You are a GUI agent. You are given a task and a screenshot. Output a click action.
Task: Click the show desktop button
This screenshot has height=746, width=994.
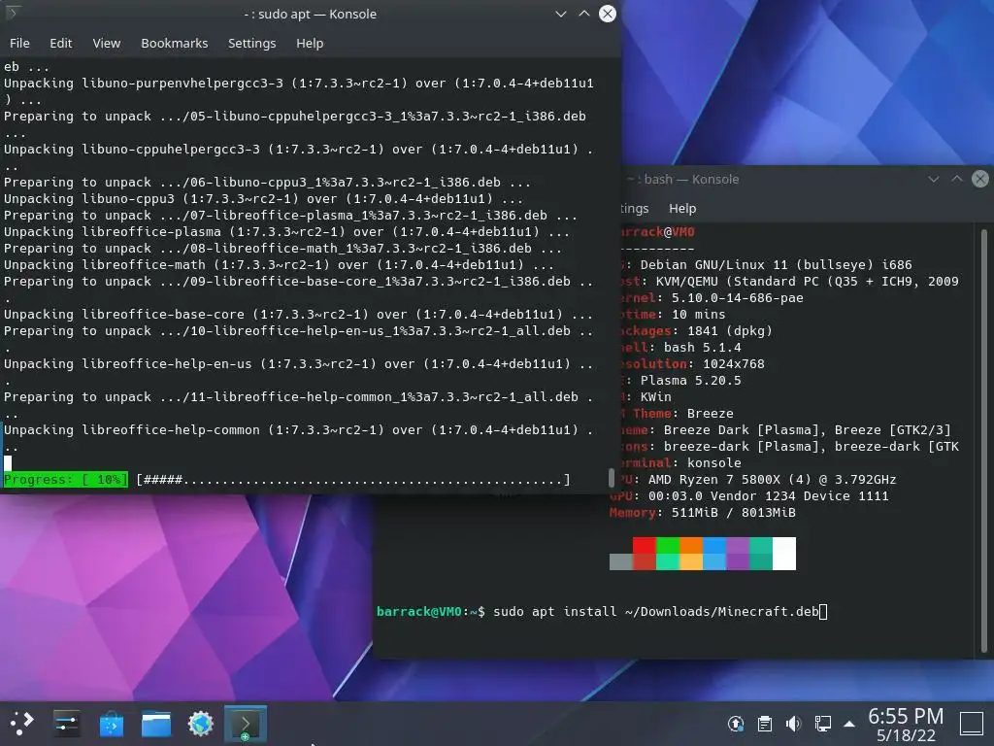tap(971, 723)
